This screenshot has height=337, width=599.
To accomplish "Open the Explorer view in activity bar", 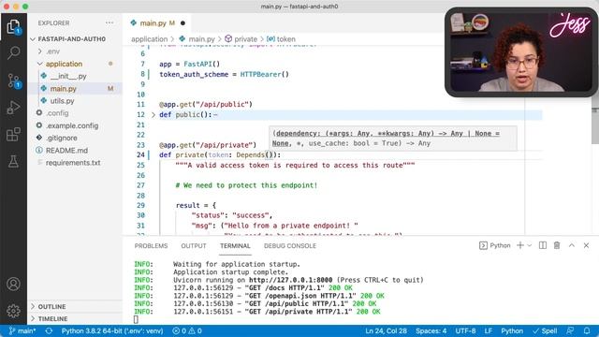I will coord(13,27).
